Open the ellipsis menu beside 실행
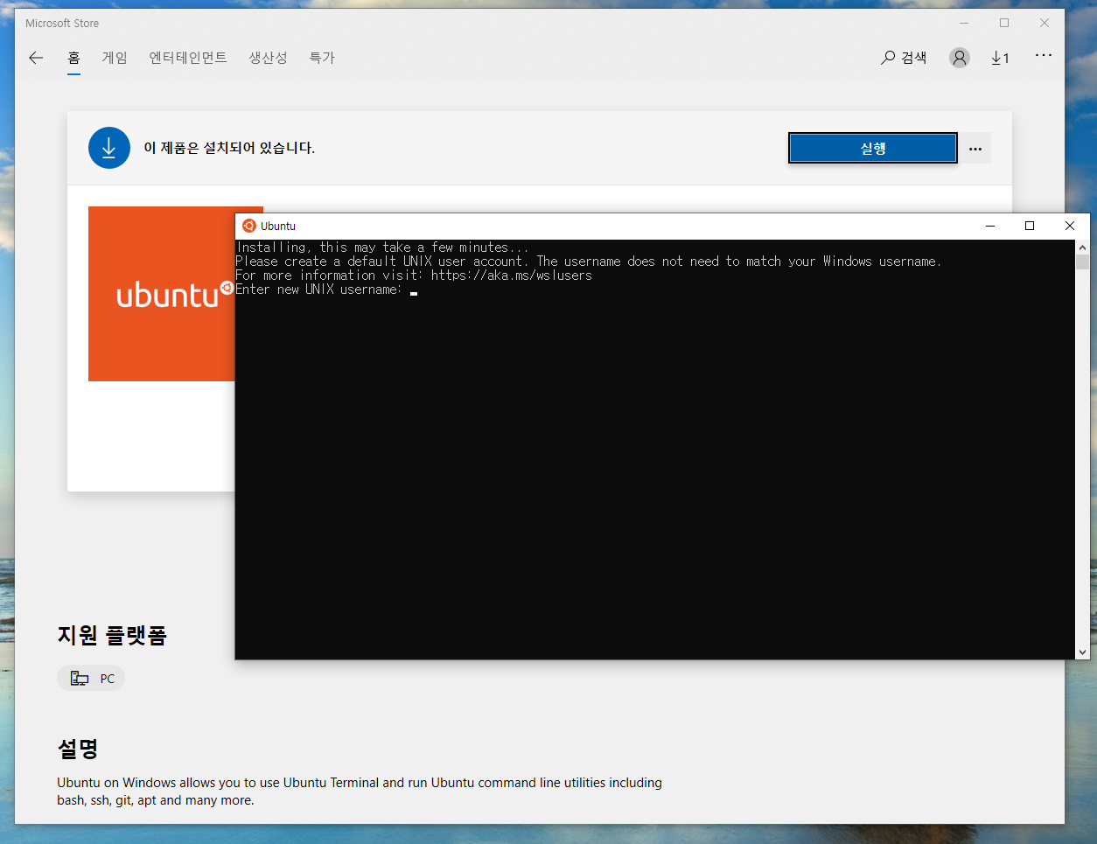The height and width of the screenshot is (844, 1097). coord(975,149)
